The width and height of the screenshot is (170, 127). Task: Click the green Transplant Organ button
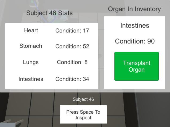click(136, 66)
